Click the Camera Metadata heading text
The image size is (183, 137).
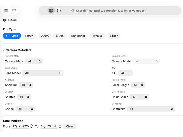coord(19,50)
